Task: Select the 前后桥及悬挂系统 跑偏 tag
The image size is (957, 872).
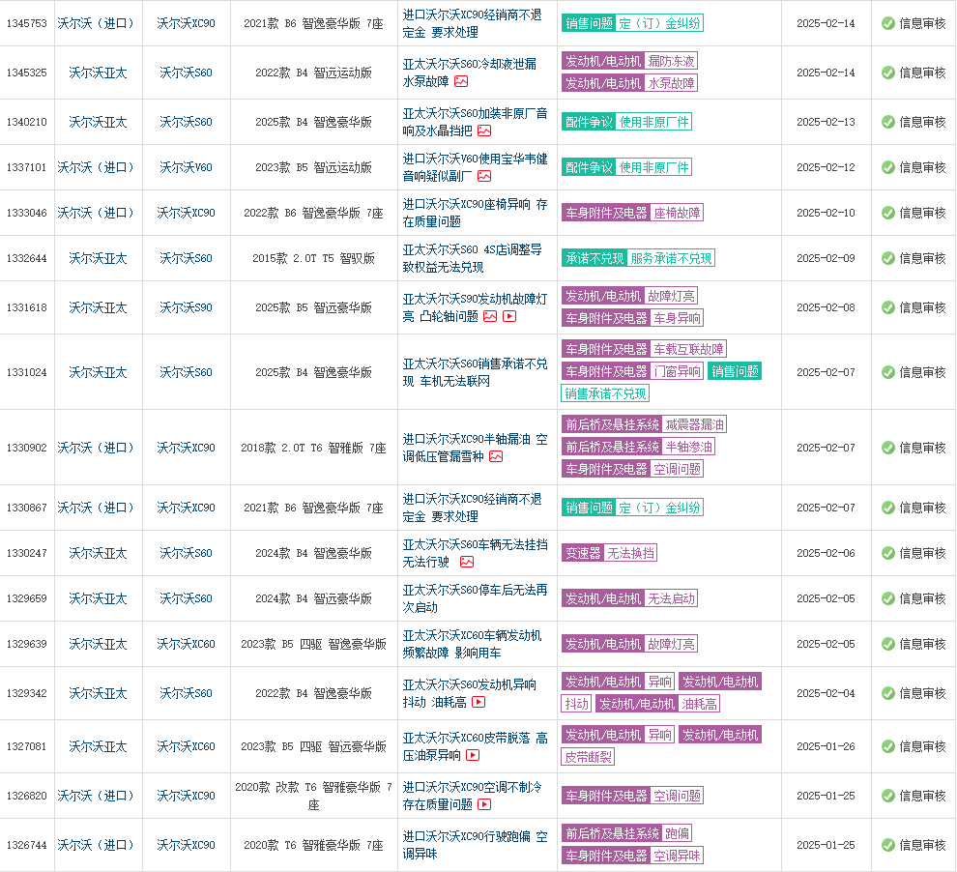Action: click(626, 833)
